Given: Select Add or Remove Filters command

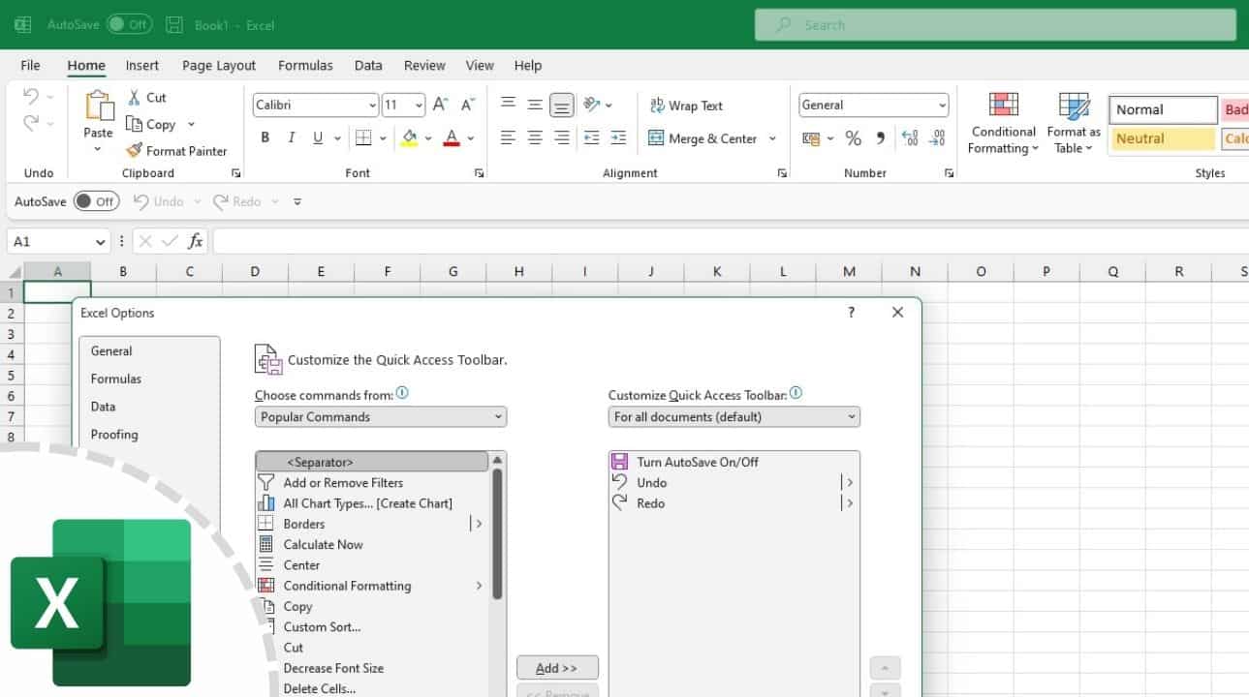Looking at the screenshot, I should click(343, 483).
